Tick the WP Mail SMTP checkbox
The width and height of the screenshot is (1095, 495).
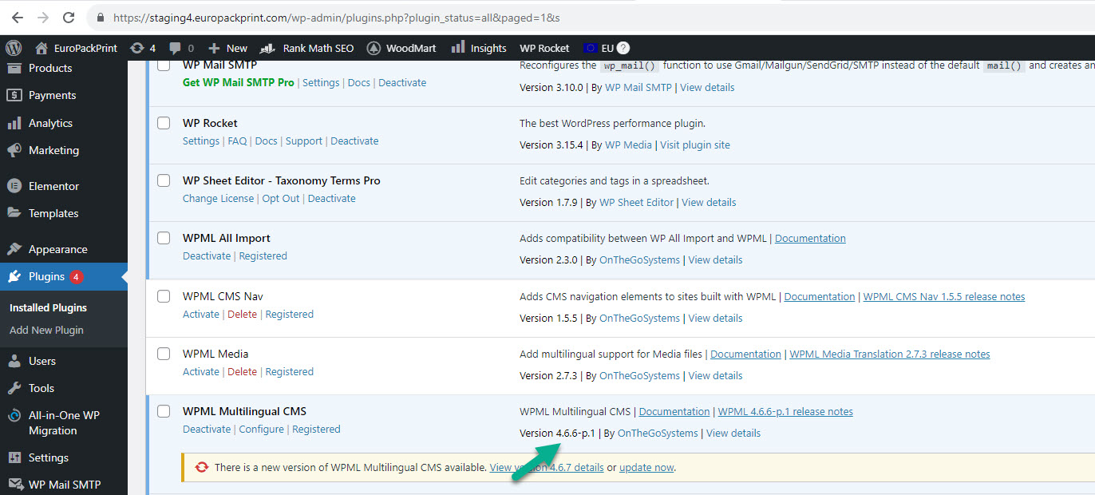(164, 65)
